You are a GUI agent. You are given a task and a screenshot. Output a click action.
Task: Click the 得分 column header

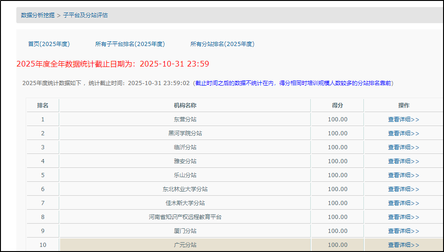337,106
